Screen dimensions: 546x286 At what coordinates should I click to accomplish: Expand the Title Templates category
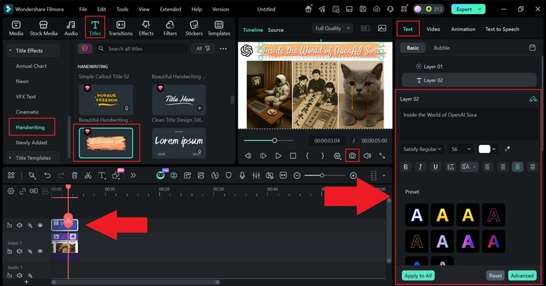(x=10, y=158)
